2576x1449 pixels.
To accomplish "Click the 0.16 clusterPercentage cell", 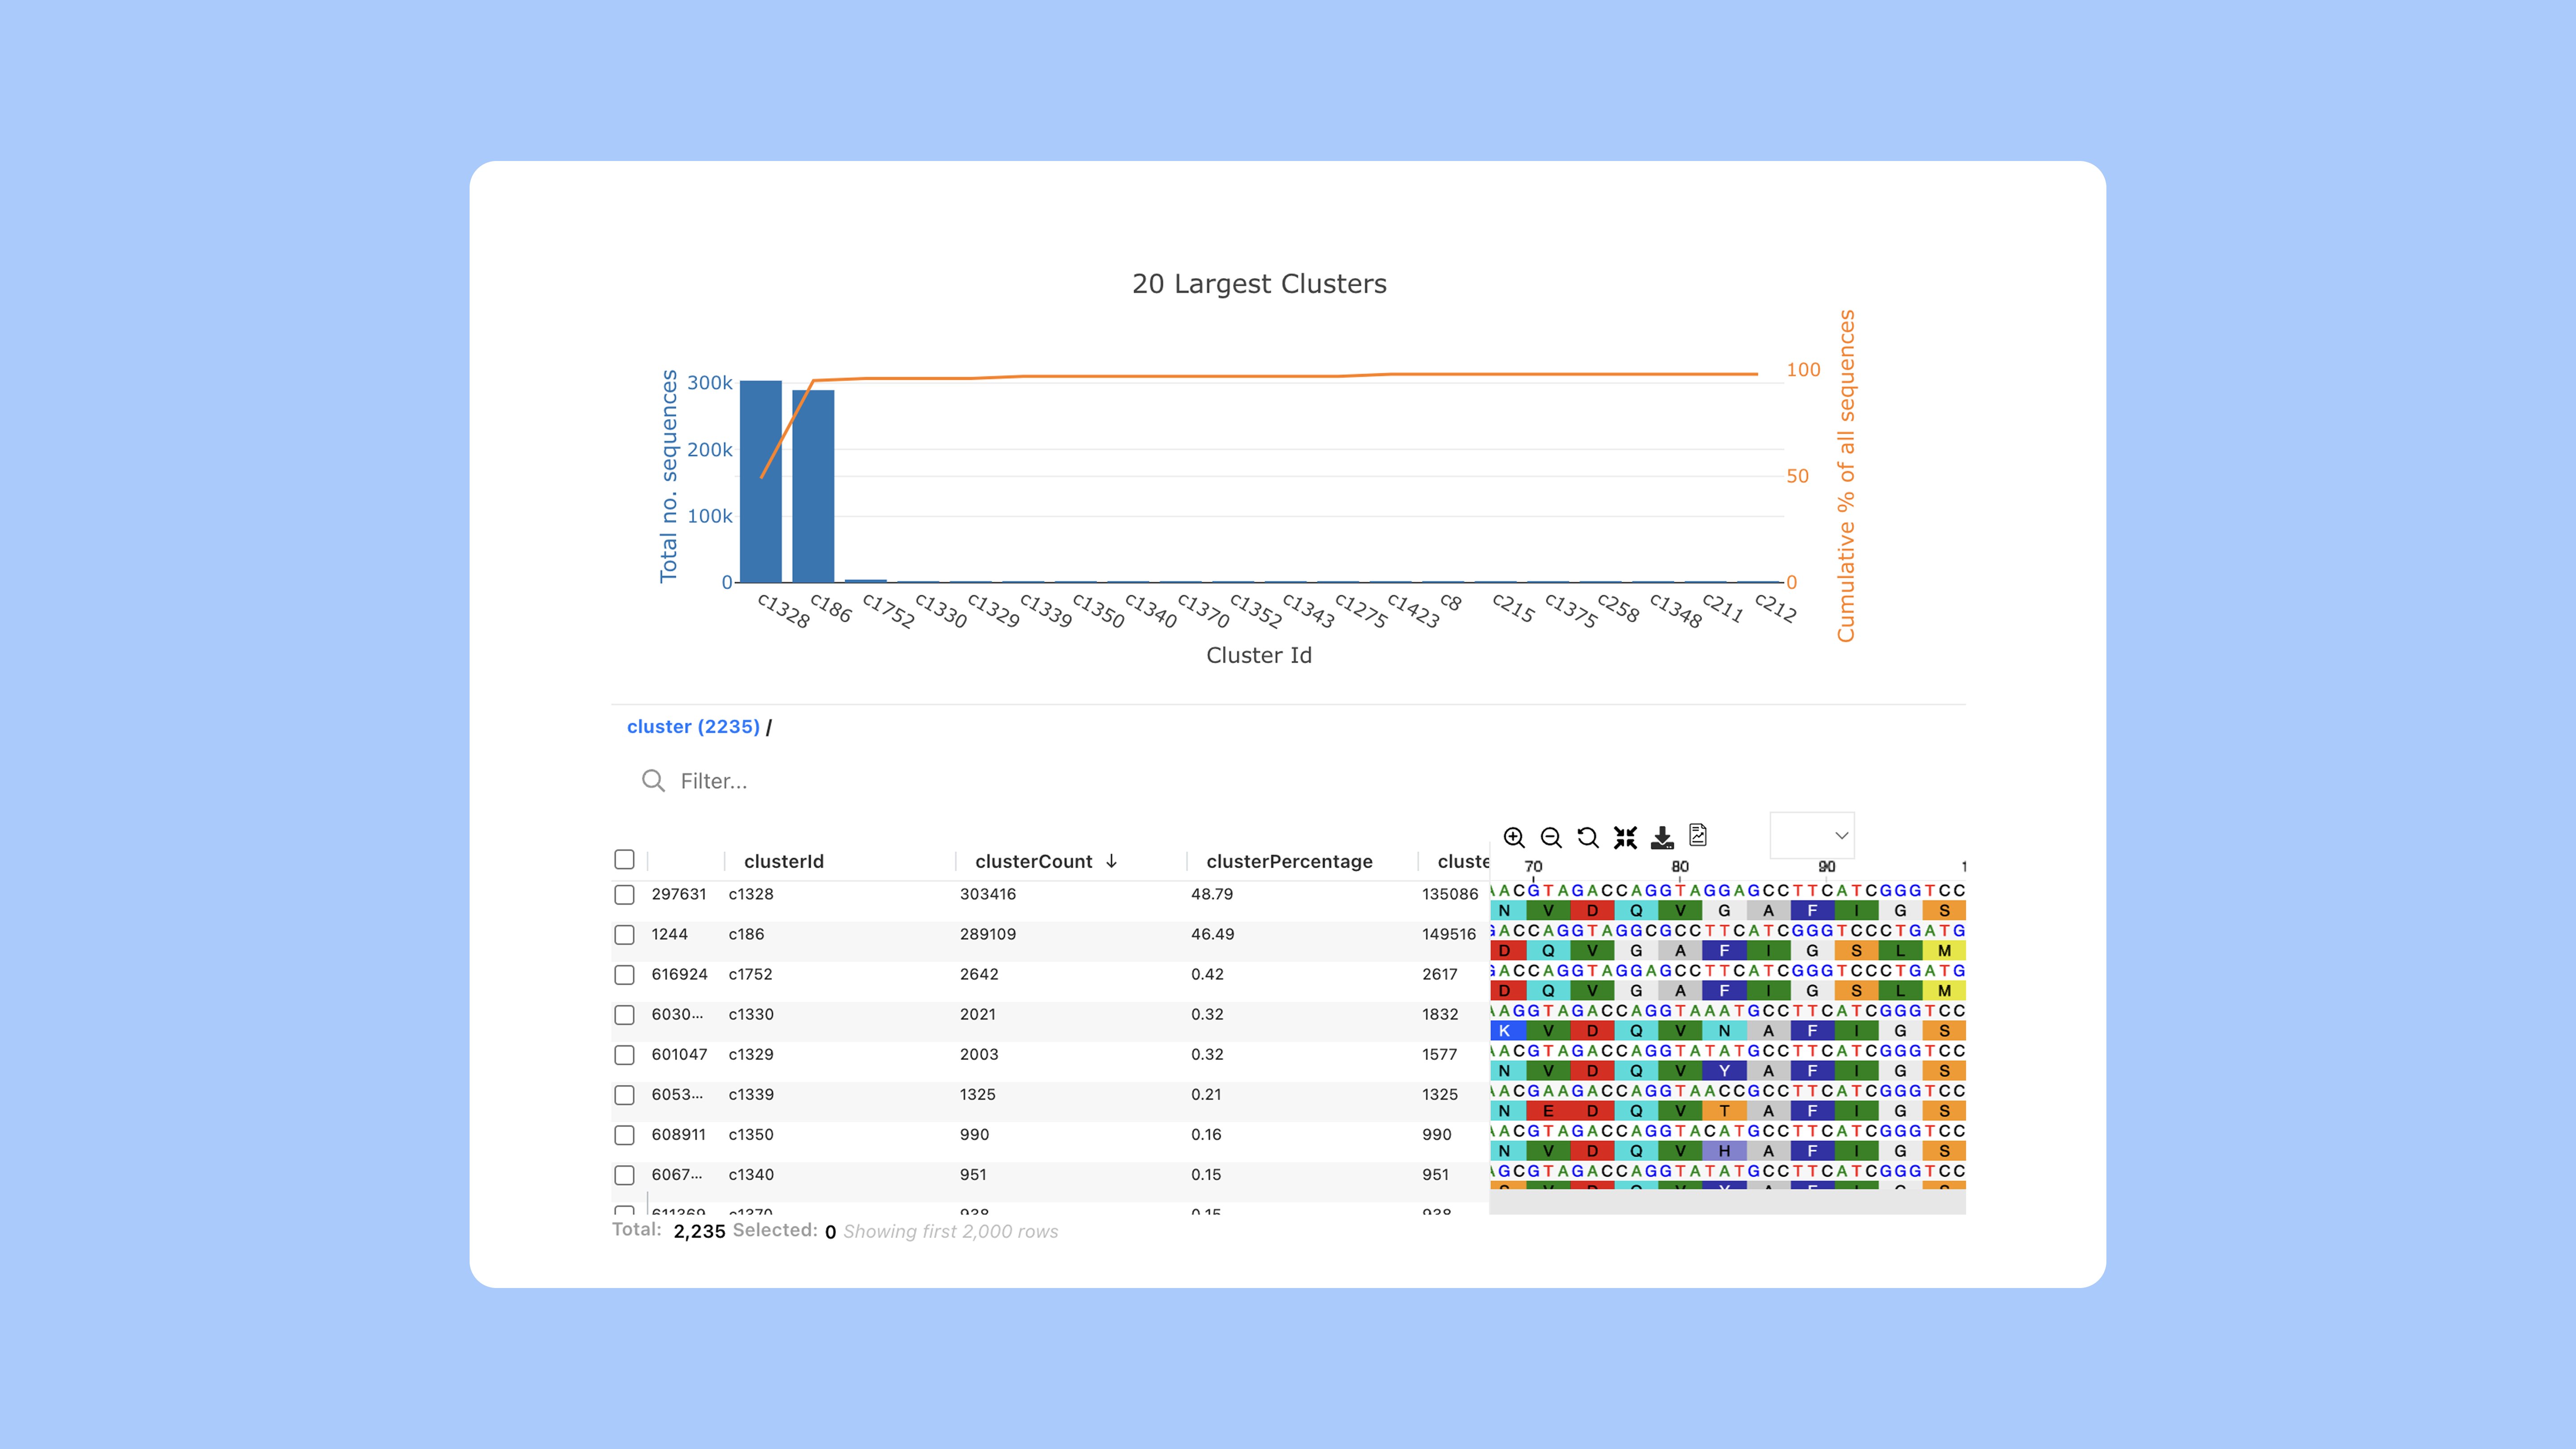I will [1206, 1134].
